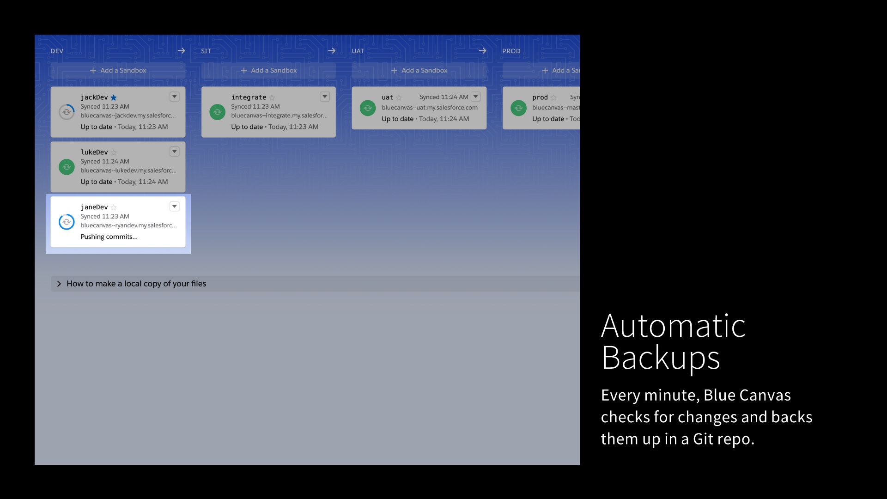887x499 pixels.
Task: Click integrate green sync icon
Action: pyautogui.click(x=217, y=112)
